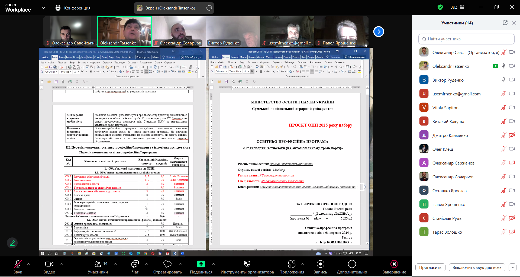Open the Zoom Workplace dropdown chevron
This screenshot has height=277, width=520.
click(43, 8)
